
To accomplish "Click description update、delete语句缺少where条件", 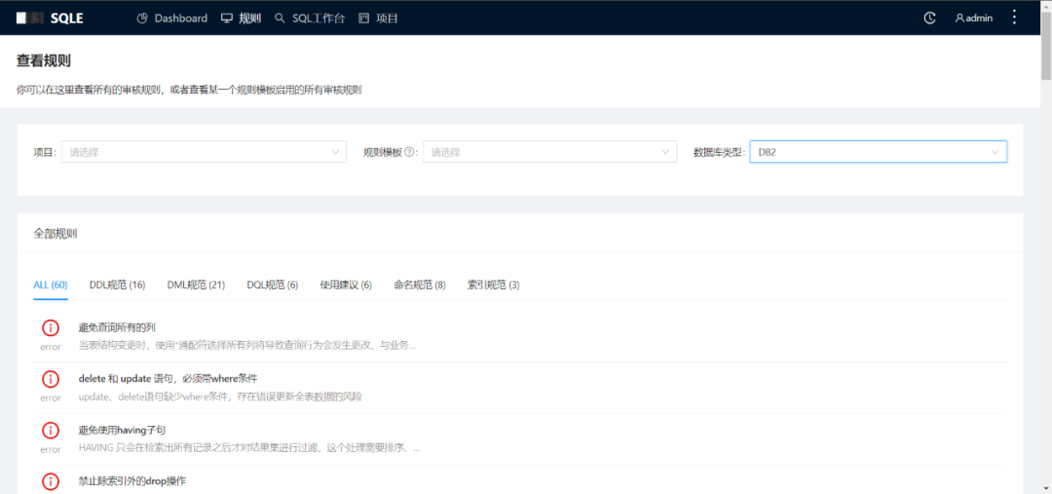I will point(220,397).
